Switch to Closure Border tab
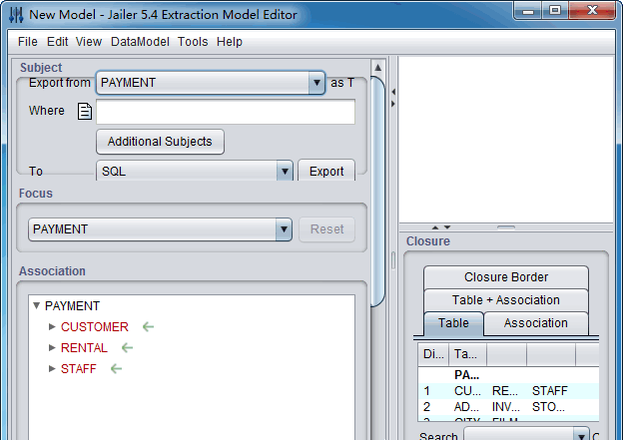 (x=506, y=277)
